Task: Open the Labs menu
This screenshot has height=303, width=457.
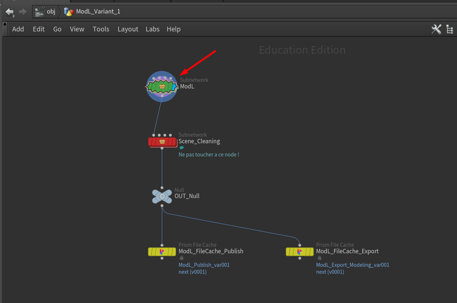Action: coord(152,29)
